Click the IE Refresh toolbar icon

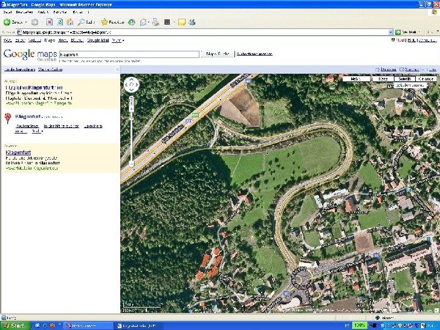pyautogui.click(x=60, y=22)
